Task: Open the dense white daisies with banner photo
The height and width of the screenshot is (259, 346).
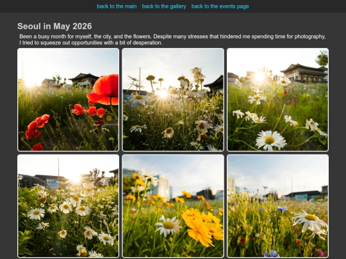Action: (x=68, y=206)
